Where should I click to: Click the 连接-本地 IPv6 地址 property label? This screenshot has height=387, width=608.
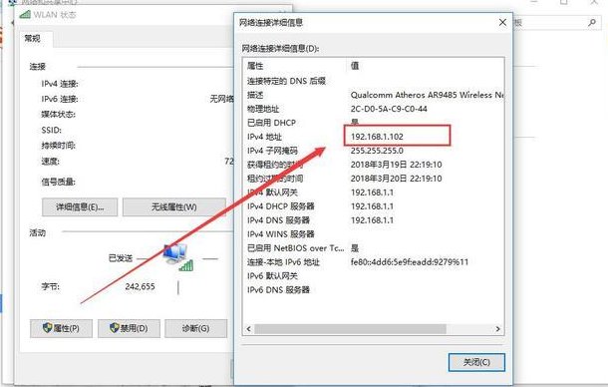pos(283,262)
